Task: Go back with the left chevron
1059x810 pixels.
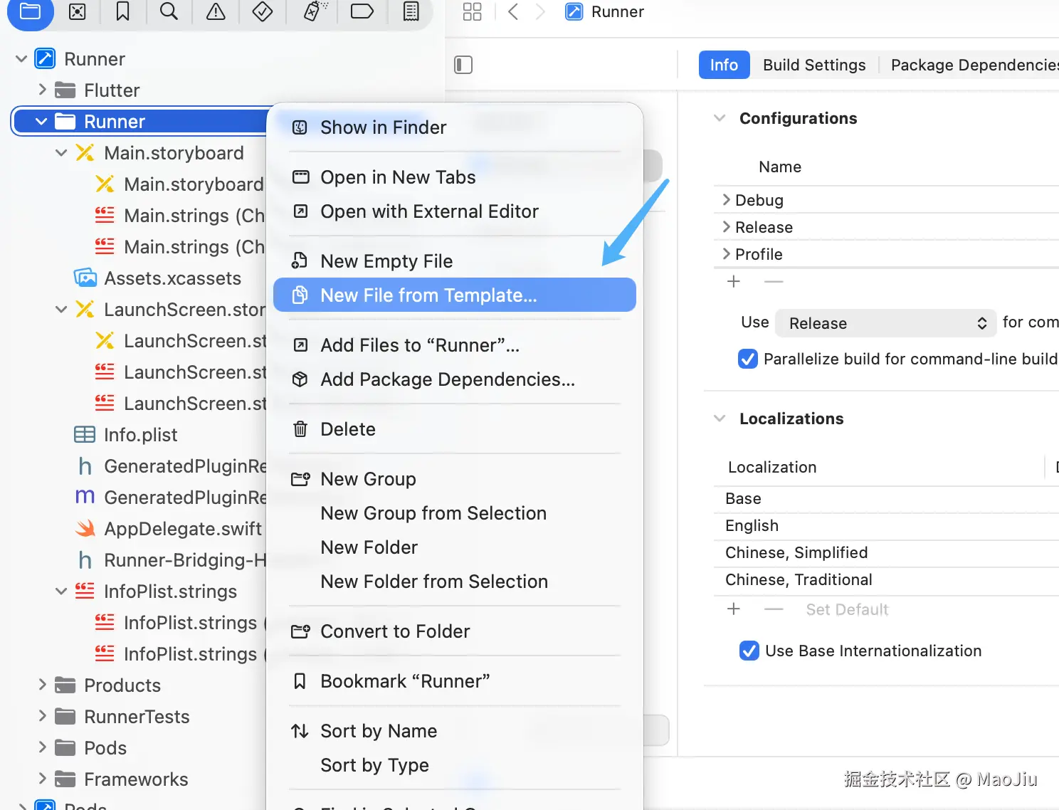Action: pos(513,11)
